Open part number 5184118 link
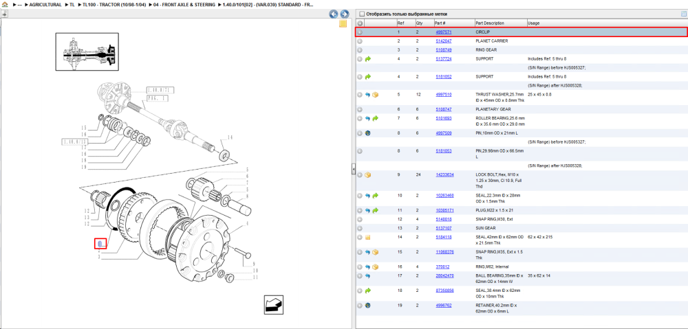 pos(443,237)
